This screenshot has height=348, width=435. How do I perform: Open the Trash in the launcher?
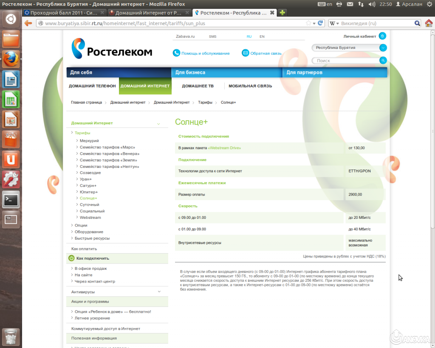[x=11, y=337]
